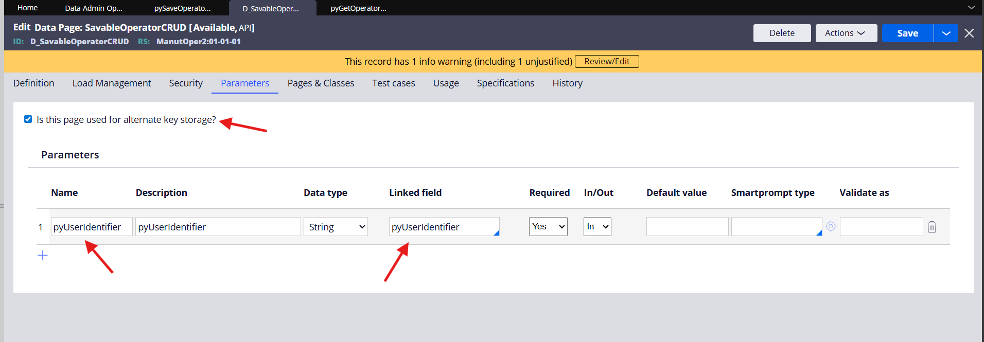Open the Data type String dropdown
Image resolution: width=984 pixels, height=342 pixels.
pos(336,227)
